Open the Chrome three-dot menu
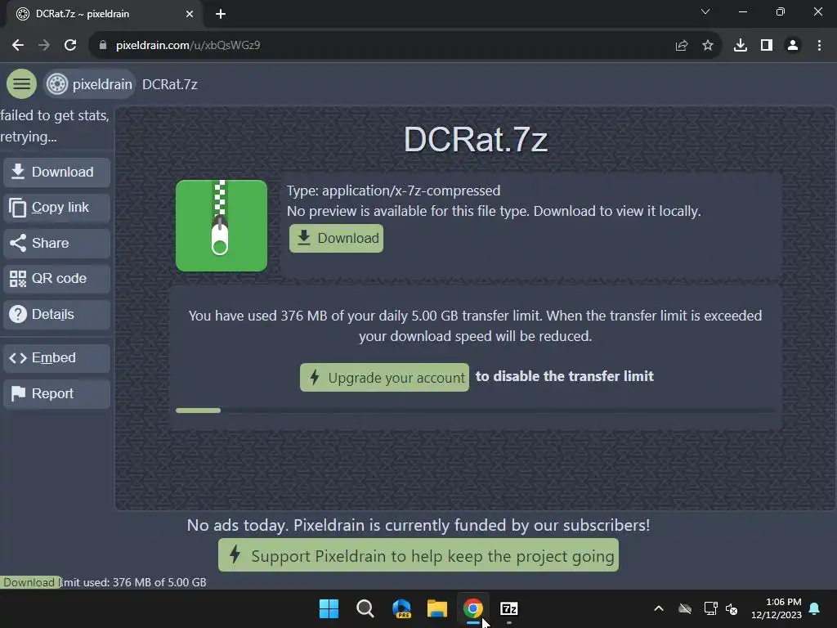This screenshot has height=628, width=837. [819, 46]
